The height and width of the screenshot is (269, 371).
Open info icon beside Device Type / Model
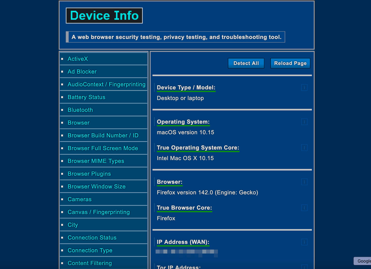coord(304,87)
